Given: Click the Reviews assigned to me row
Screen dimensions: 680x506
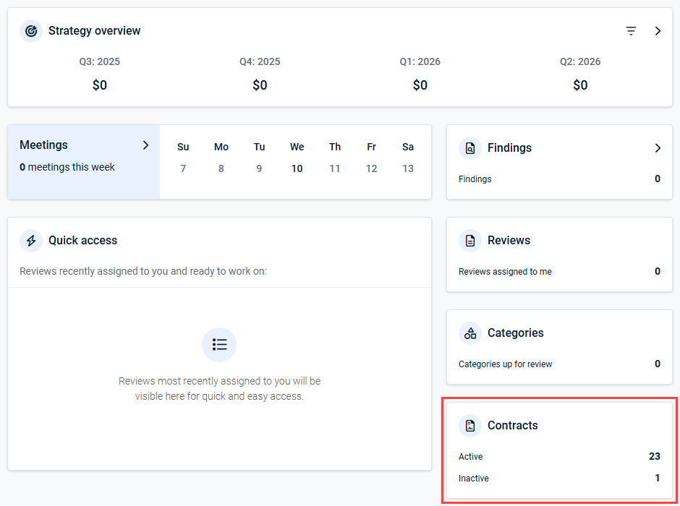Looking at the screenshot, I should tap(559, 272).
